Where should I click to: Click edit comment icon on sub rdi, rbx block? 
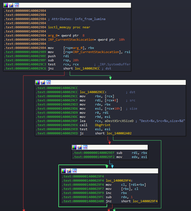tap(80, 147)
